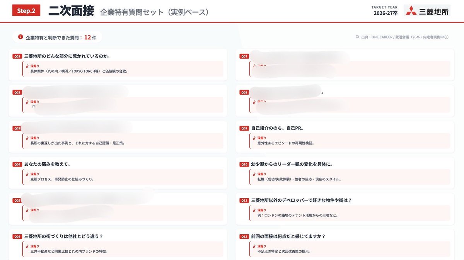
Task: Select the Q05 number badge
Action: [17, 201]
